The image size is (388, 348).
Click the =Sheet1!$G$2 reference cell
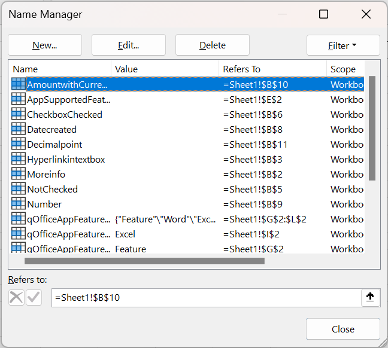(253, 249)
